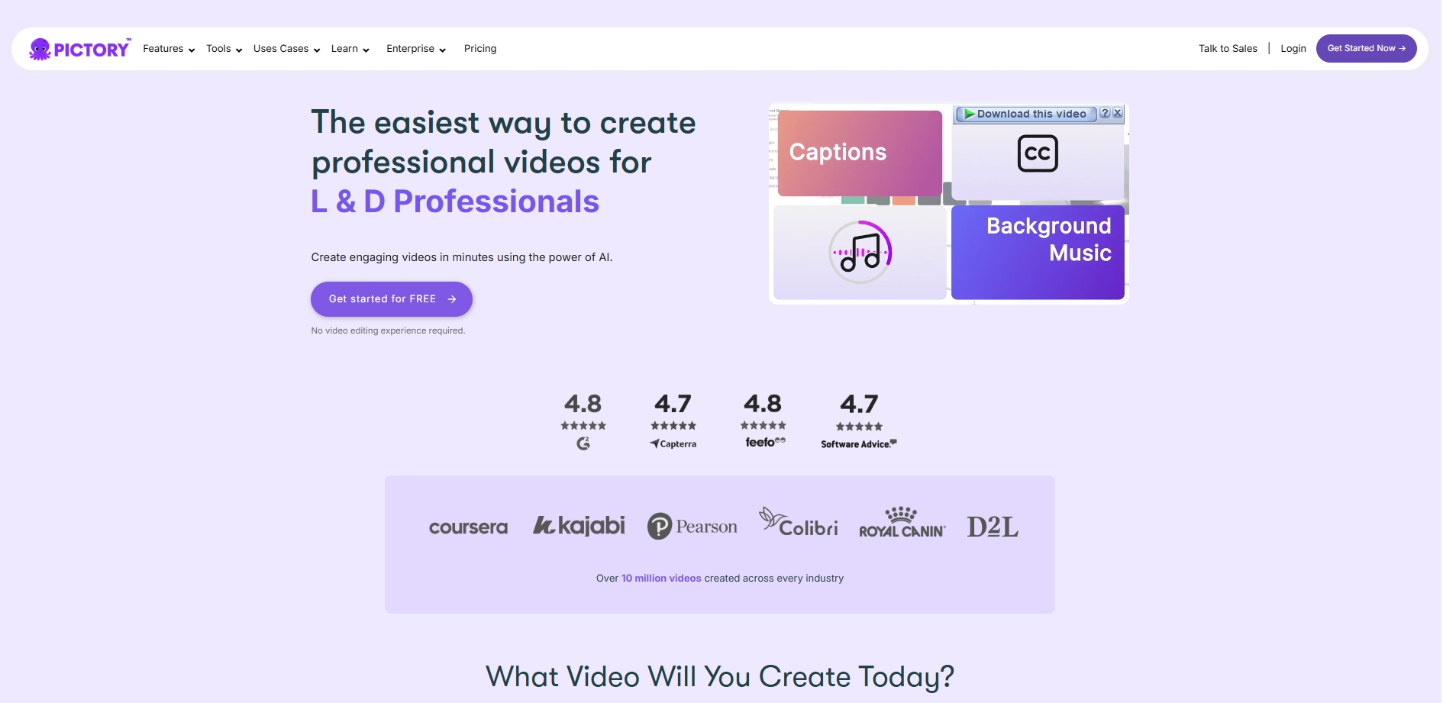
Task: Click What Video Will You Create Today heading
Action: [720, 677]
